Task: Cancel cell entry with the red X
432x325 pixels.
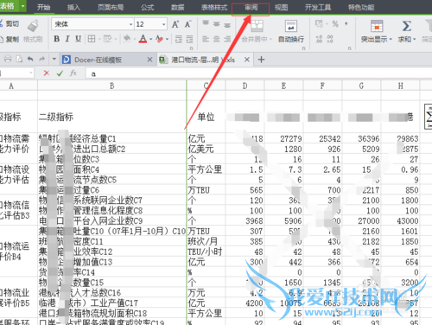Action: (x=47, y=73)
